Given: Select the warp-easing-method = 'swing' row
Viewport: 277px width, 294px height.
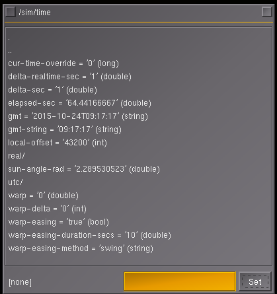Looking at the screenshot, I should (x=81, y=248).
